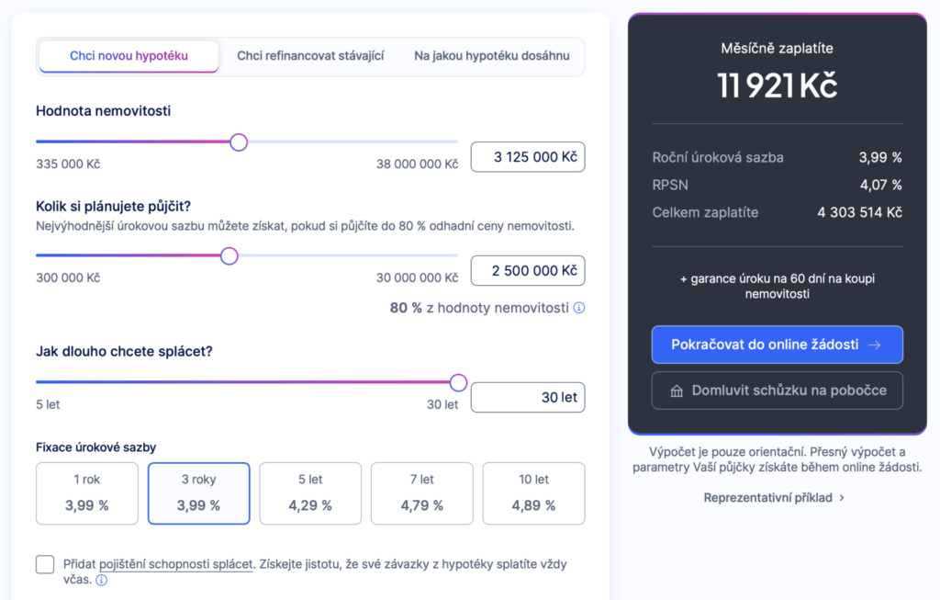Viewport: 940px width, 600px height.
Task: Select the '1 rok' 3,99 % fixation
Action: [87, 493]
